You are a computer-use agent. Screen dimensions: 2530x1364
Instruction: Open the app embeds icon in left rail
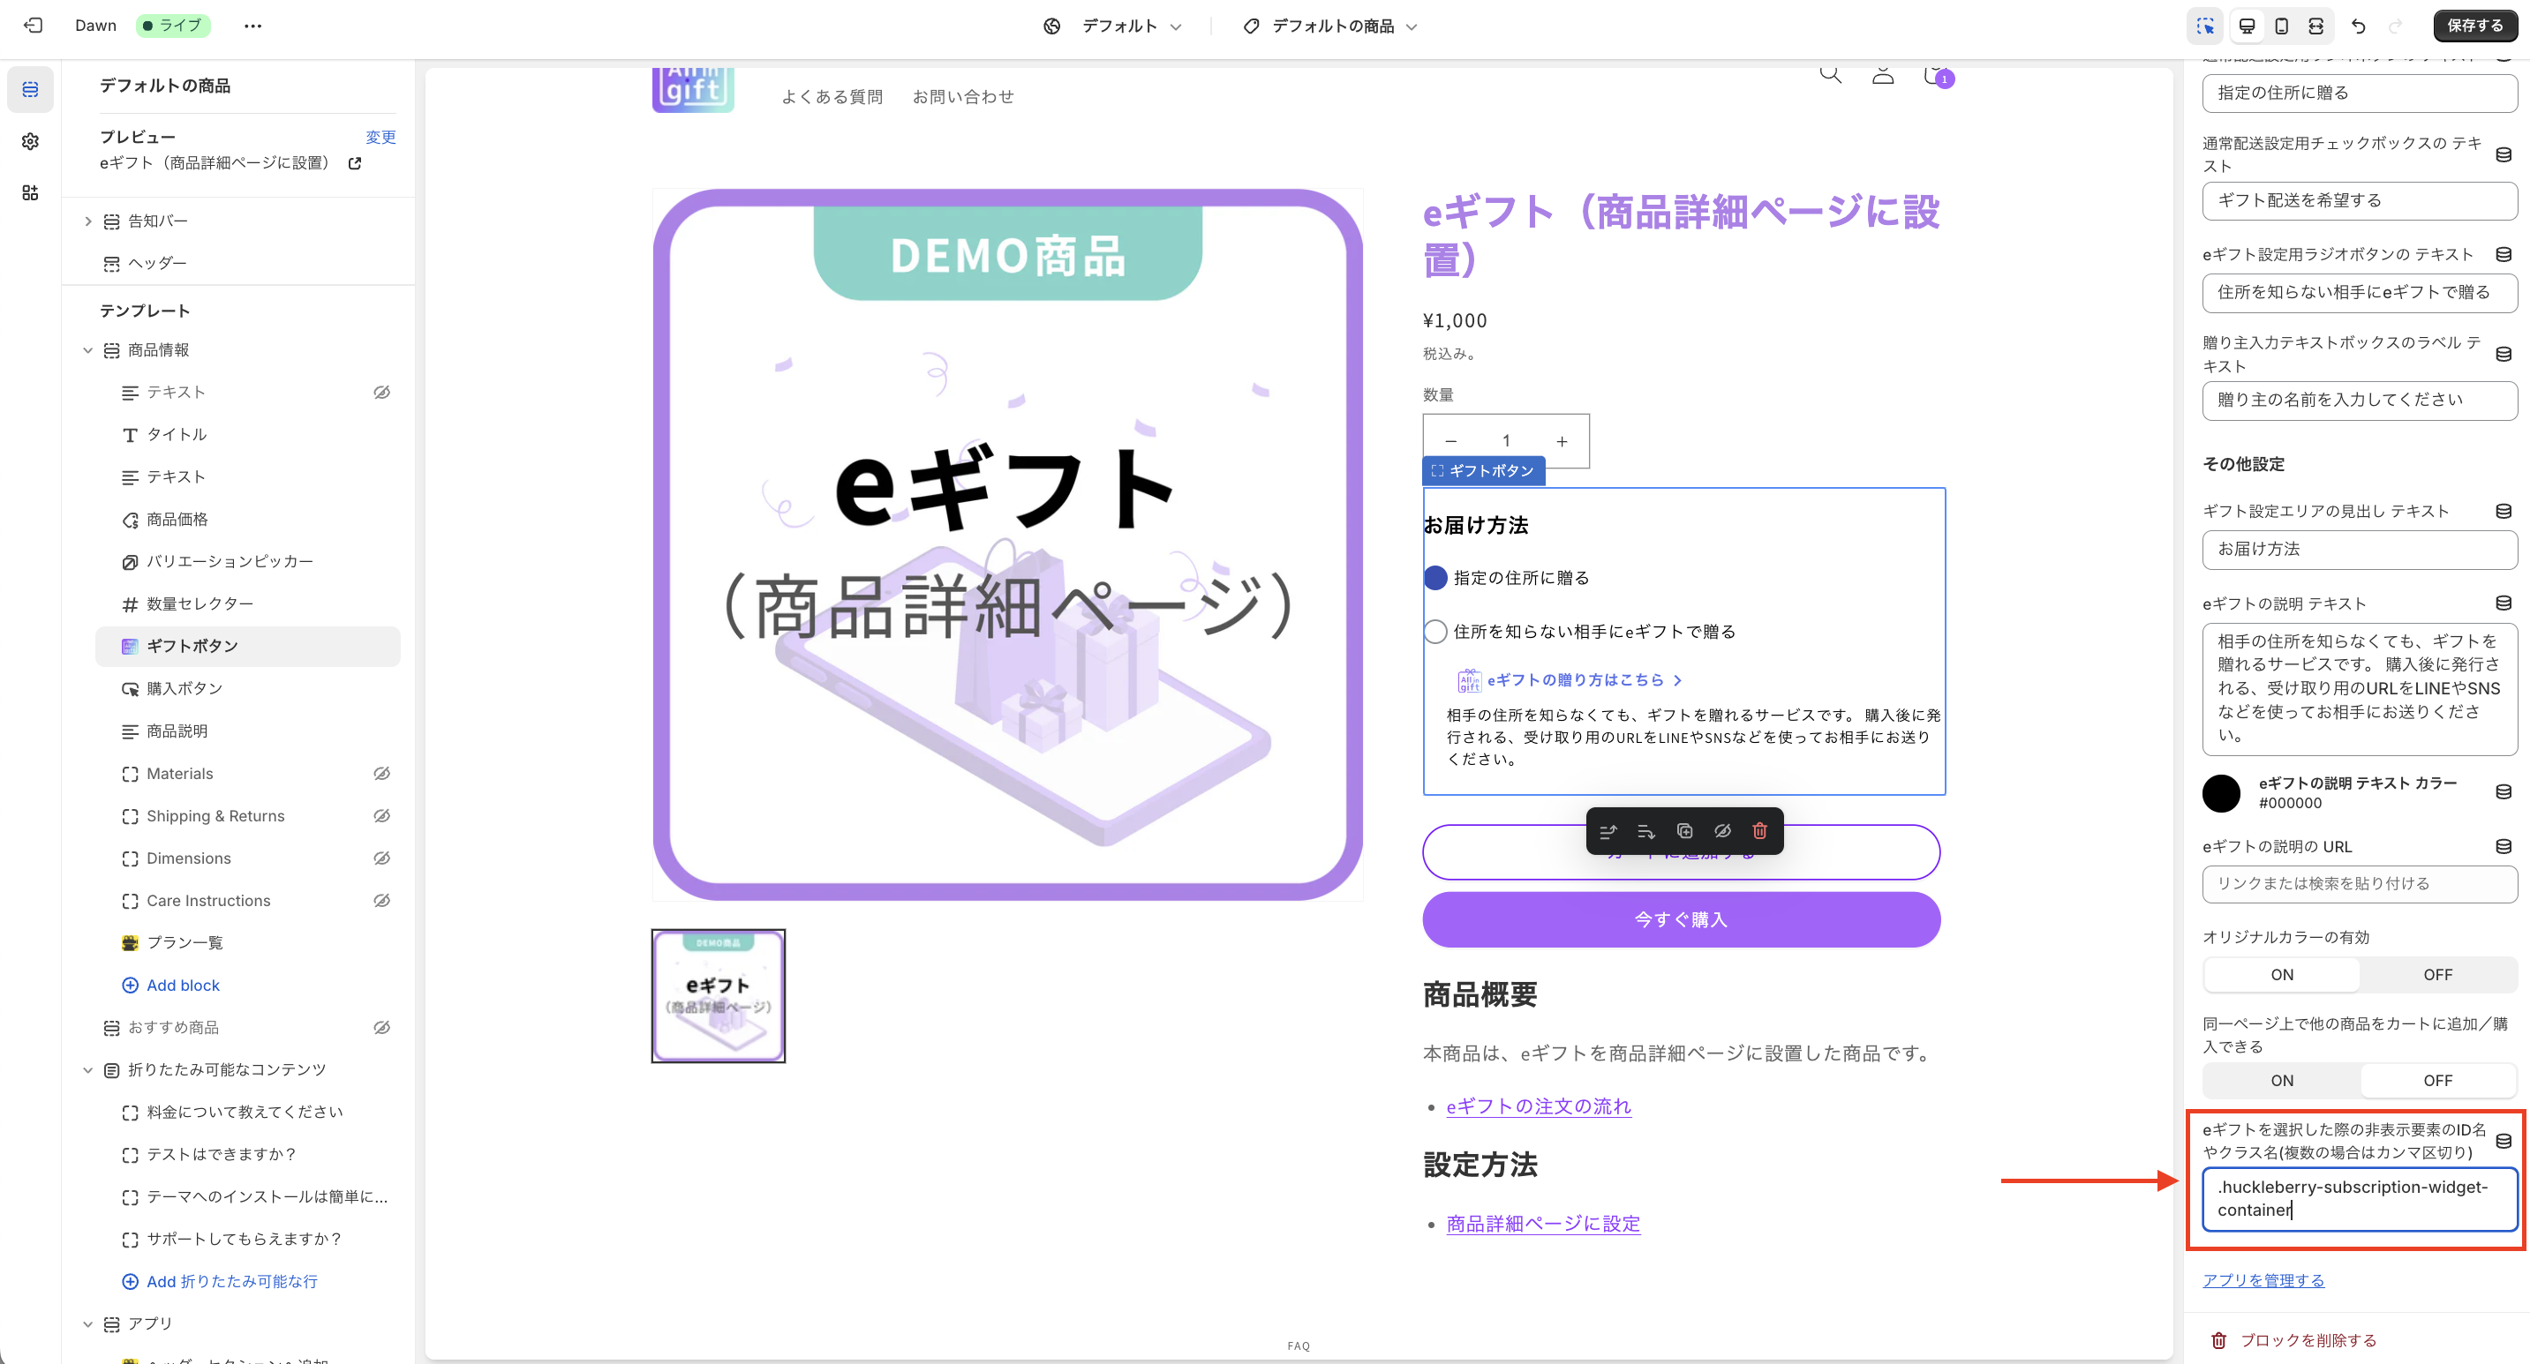[30, 192]
